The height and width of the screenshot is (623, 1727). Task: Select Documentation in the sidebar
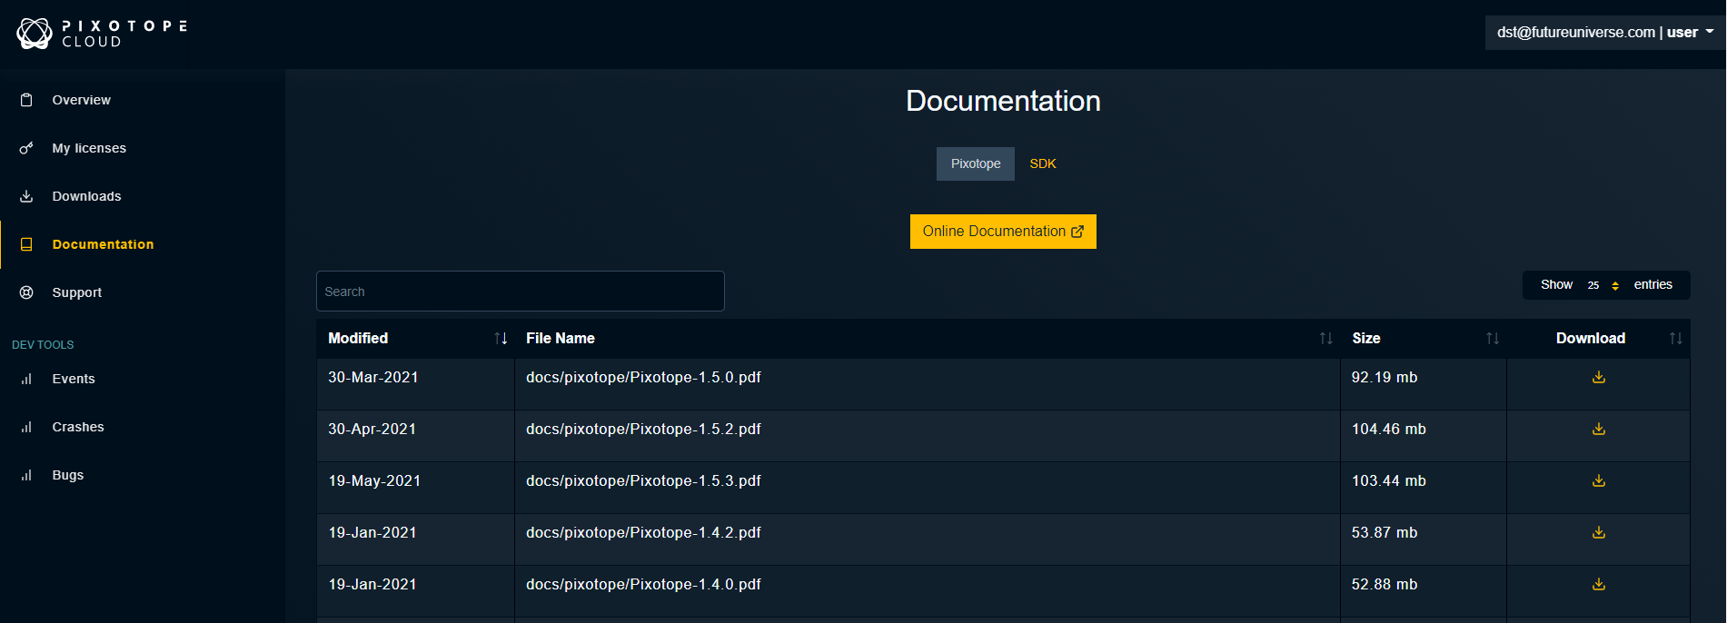(x=103, y=244)
